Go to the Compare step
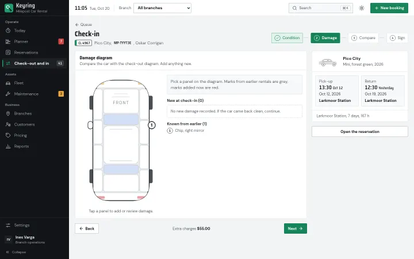This screenshot has width=414, height=259. pos(363,38)
